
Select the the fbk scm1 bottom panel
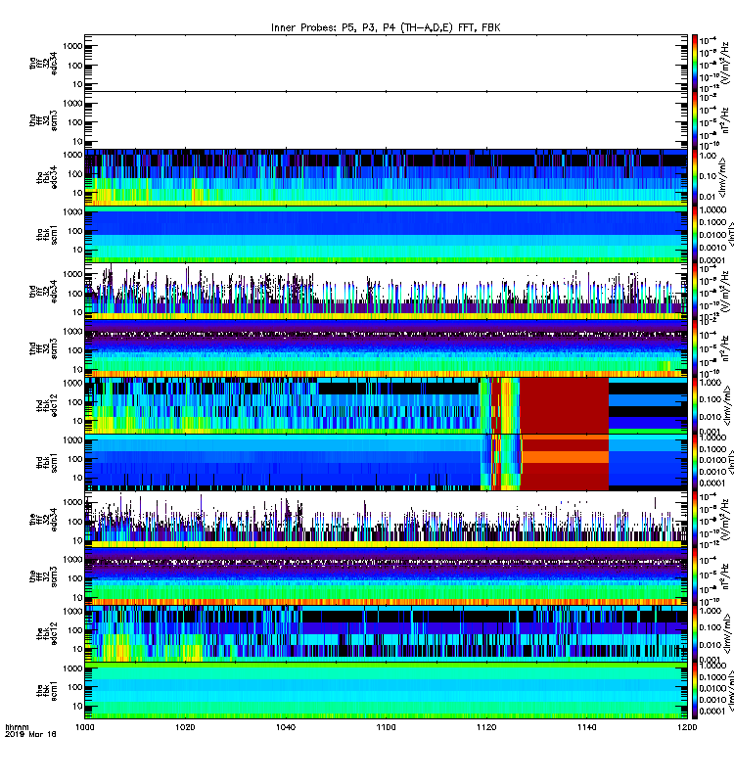[386, 691]
